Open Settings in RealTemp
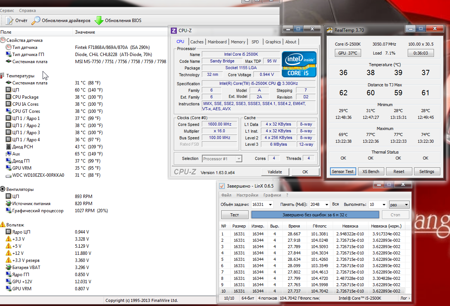 [426, 171]
